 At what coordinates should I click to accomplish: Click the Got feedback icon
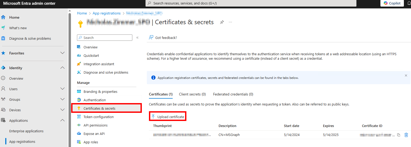click(x=151, y=38)
